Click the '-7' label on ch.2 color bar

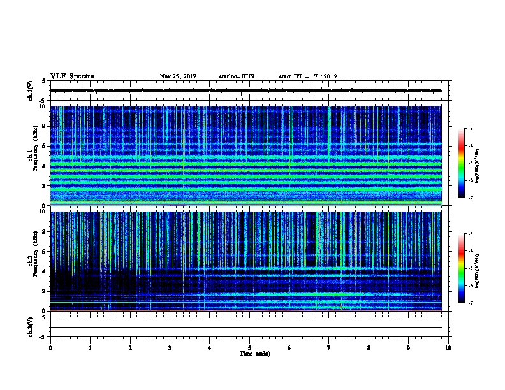tap(471, 303)
